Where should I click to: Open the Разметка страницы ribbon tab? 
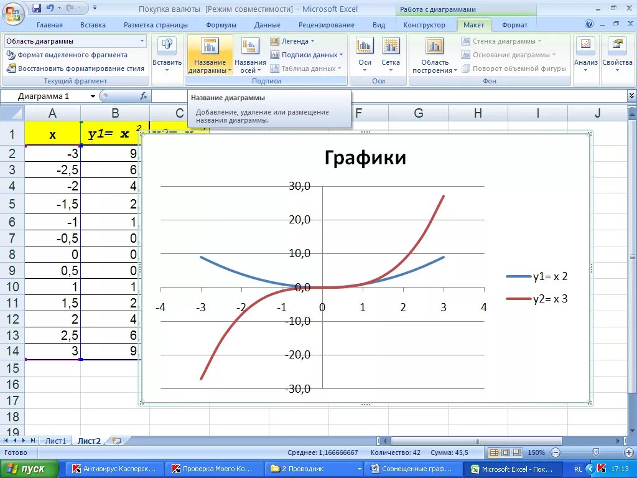156,25
